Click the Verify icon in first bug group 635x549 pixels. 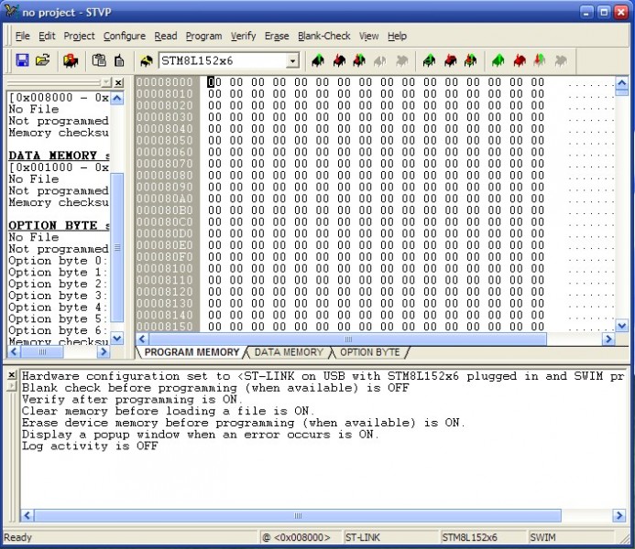coord(359,60)
